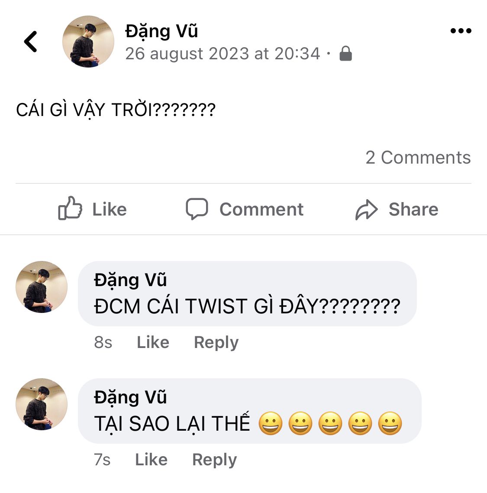Like the comment posted 8s ago

point(153,342)
